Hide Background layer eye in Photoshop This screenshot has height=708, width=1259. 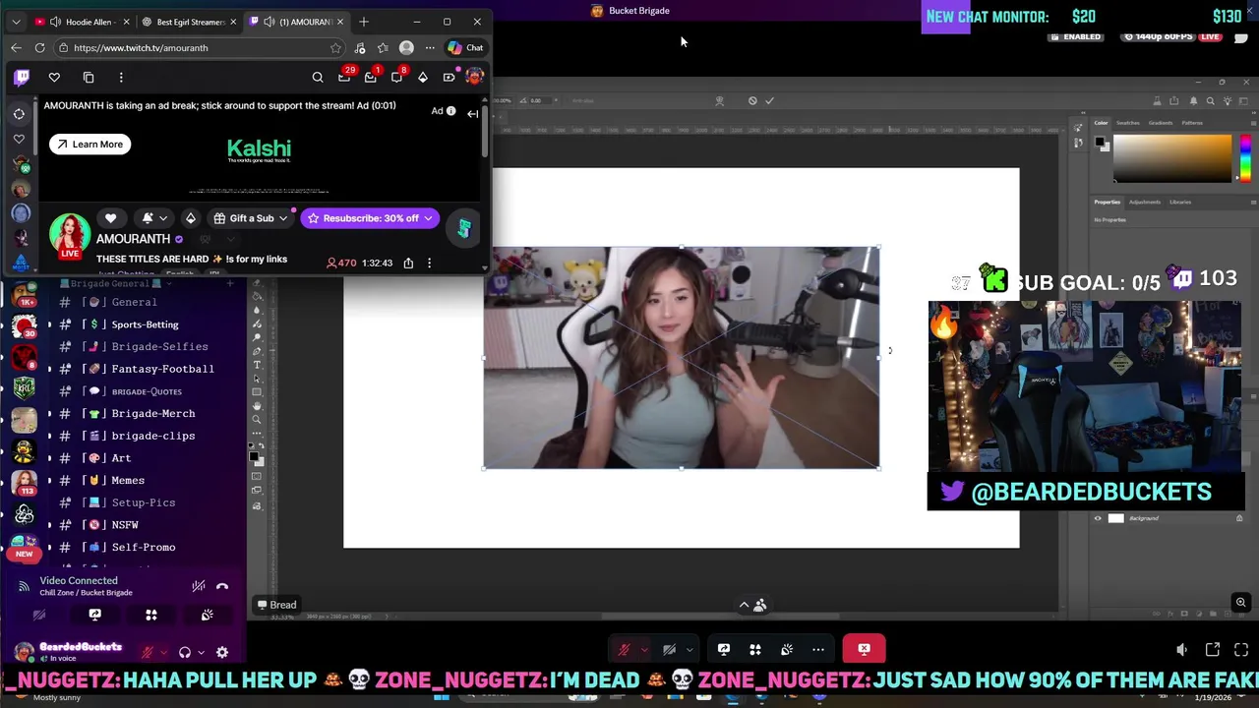(x=1098, y=518)
